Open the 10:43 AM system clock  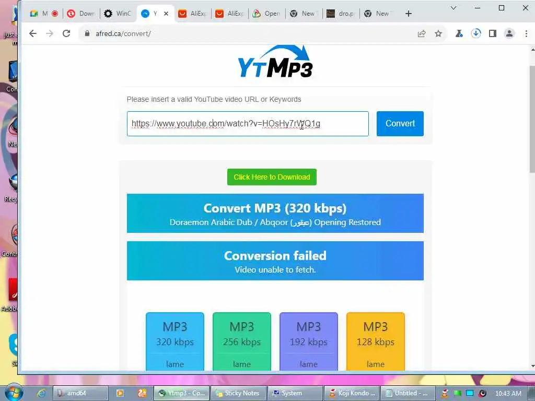[x=508, y=394]
